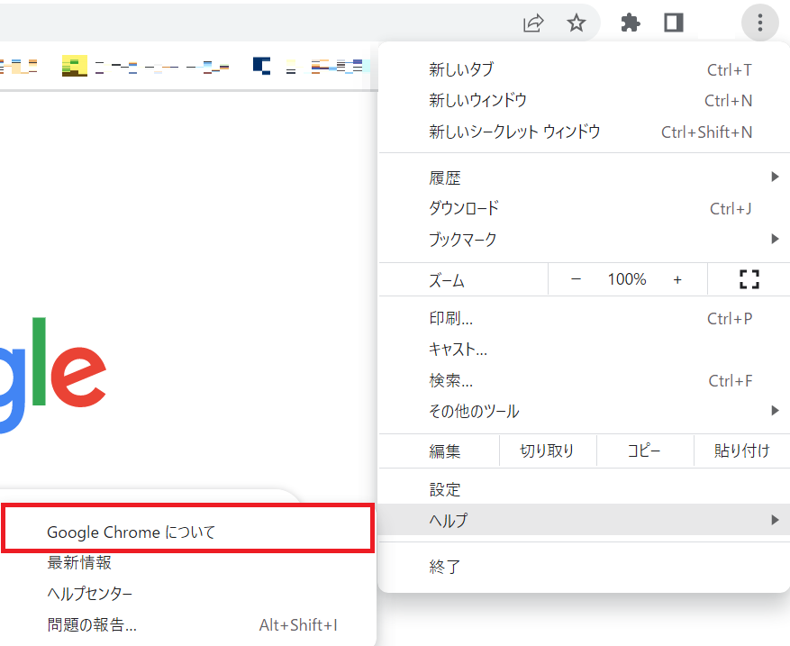This screenshot has height=646, width=790.
Task: Open the Extensions puzzle piece icon
Action: click(629, 23)
